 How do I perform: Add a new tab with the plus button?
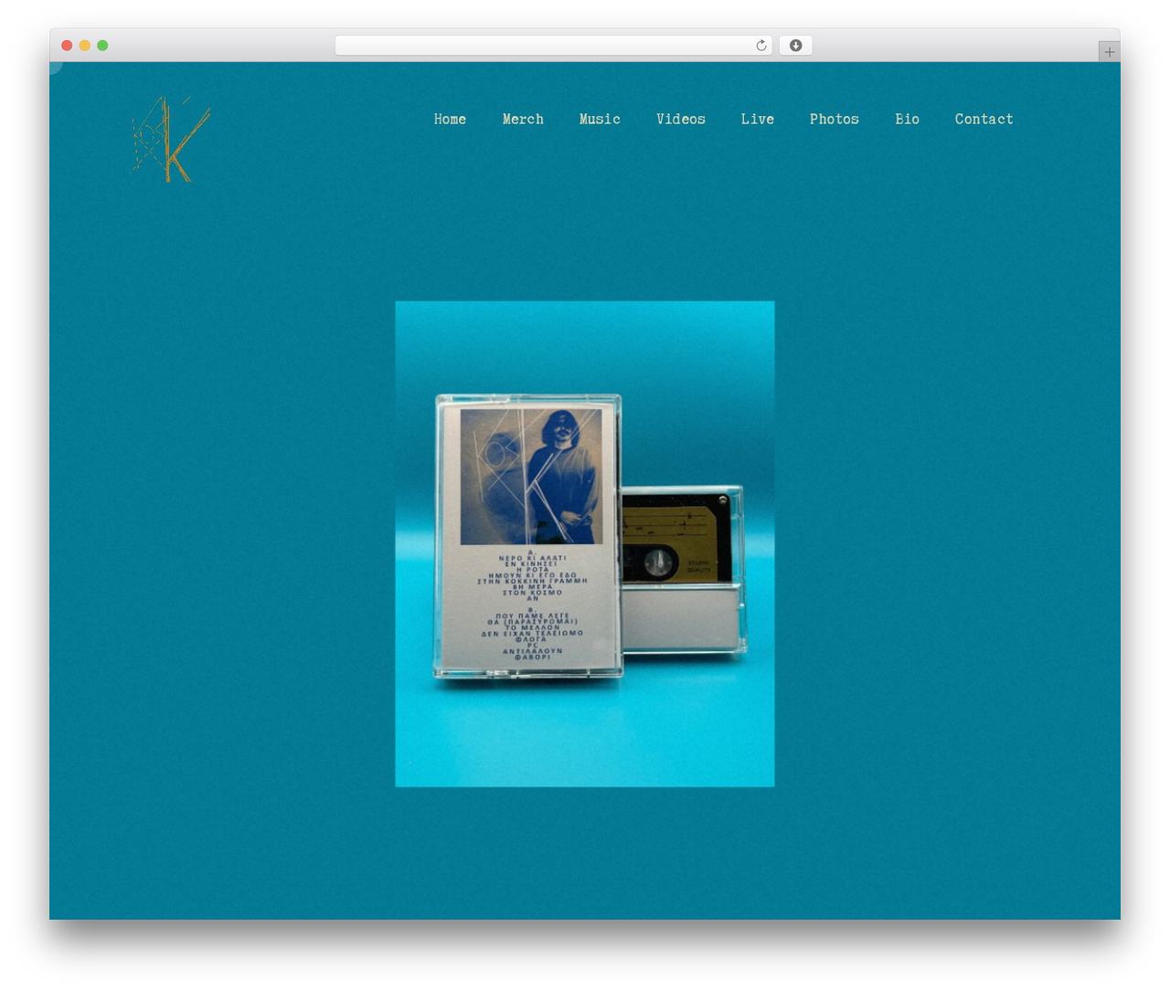pos(1109,52)
